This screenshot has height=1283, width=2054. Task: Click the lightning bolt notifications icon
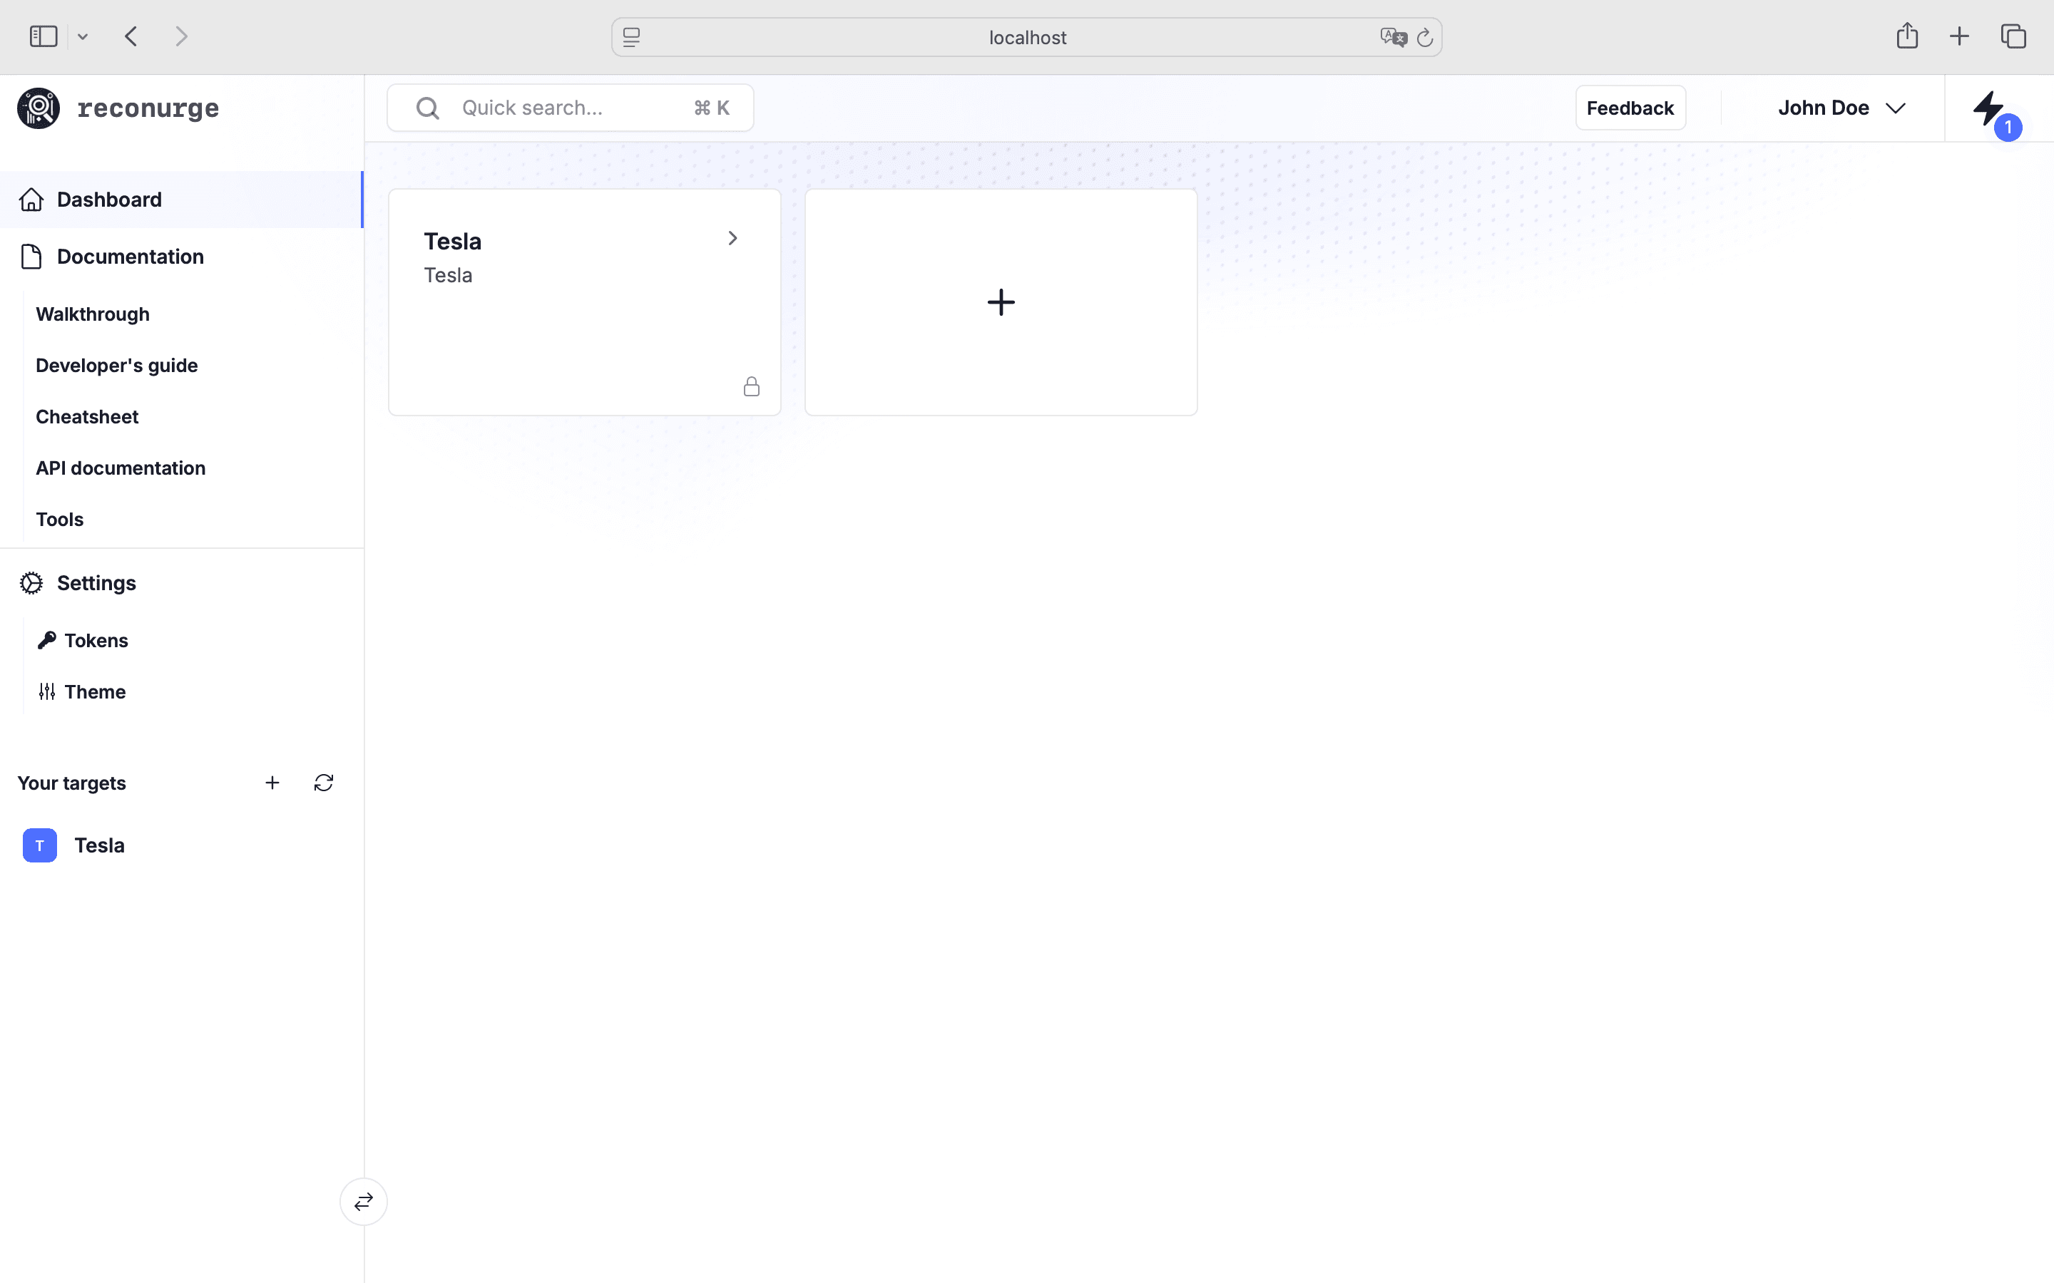tap(1988, 108)
